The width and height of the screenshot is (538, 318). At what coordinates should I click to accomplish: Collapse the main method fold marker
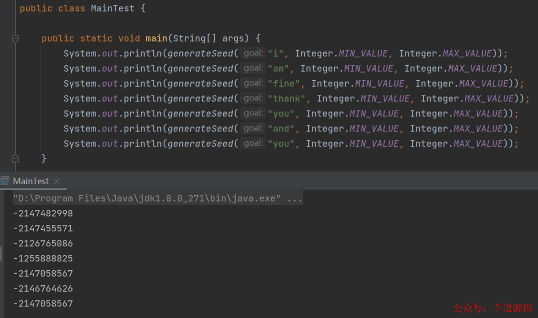click(15, 39)
